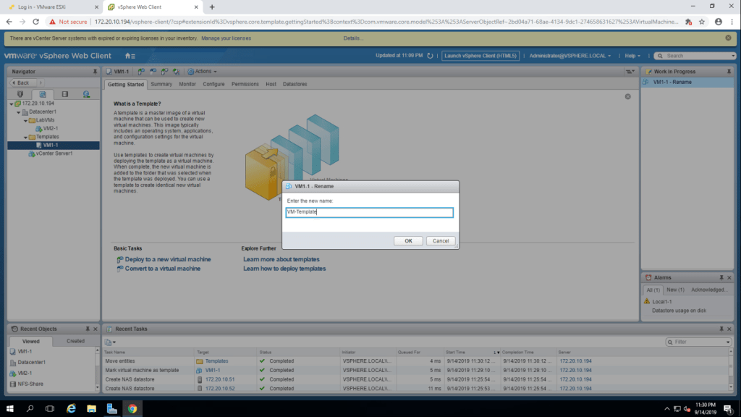Open the Actions dropdown menu
This screenshot has width=741, height=417.
[x=202, y=72]
